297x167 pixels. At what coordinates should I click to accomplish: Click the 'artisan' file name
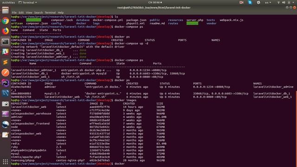17,24
